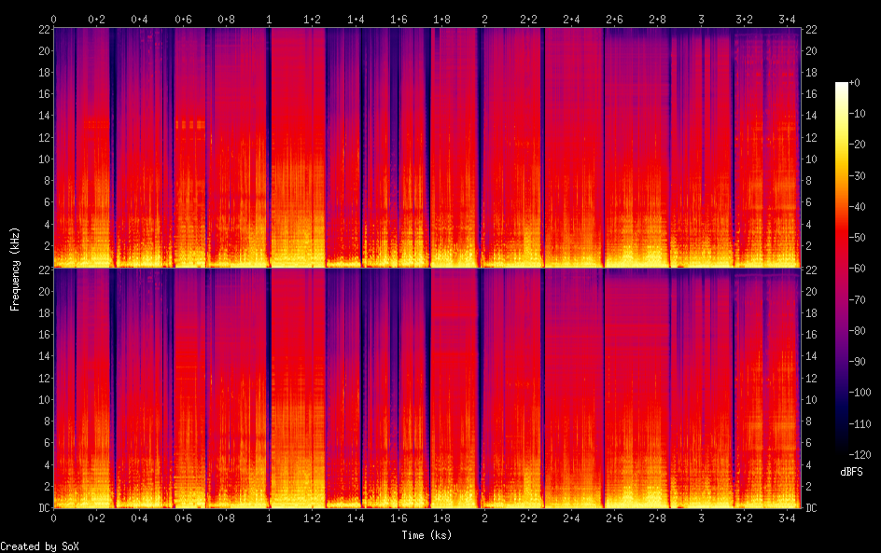Image resolution: width=881 pixels, height=553 pixels.
Task: Click the '3.4' tick on the bottom time axis
Action: pyautogui.click(x=786, y=518)
